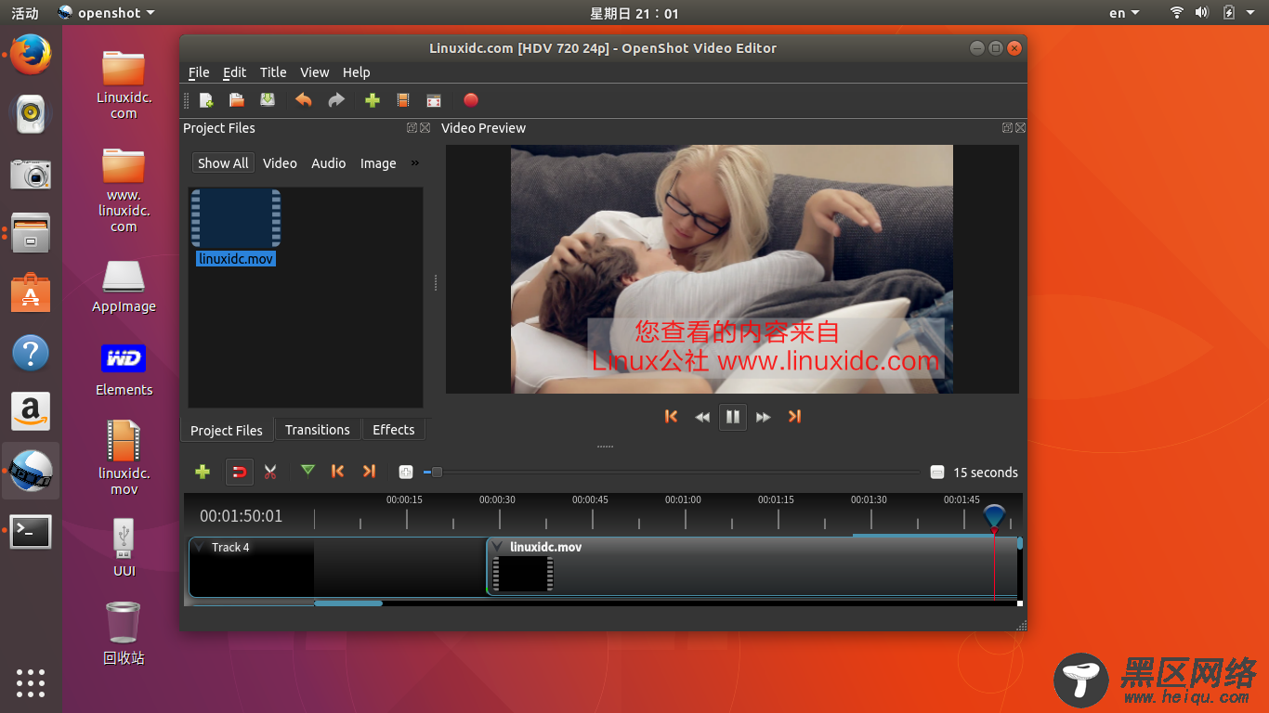Click the zoom in timeline icon
This screenshot has width=1269, height=713.
point(406,473)
